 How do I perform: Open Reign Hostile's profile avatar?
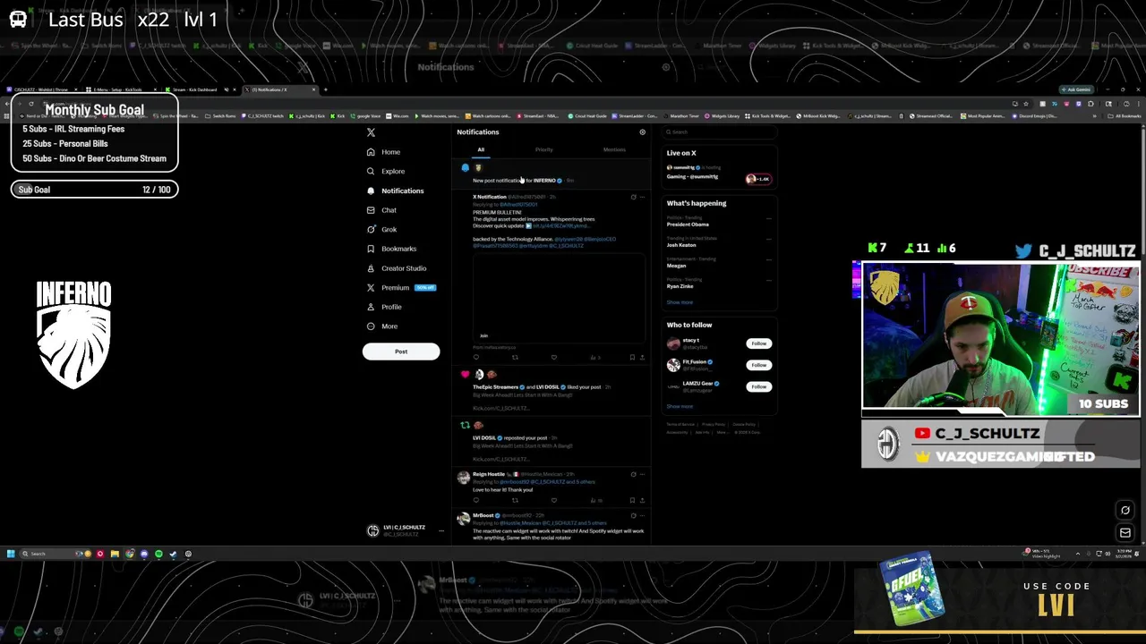463,478
